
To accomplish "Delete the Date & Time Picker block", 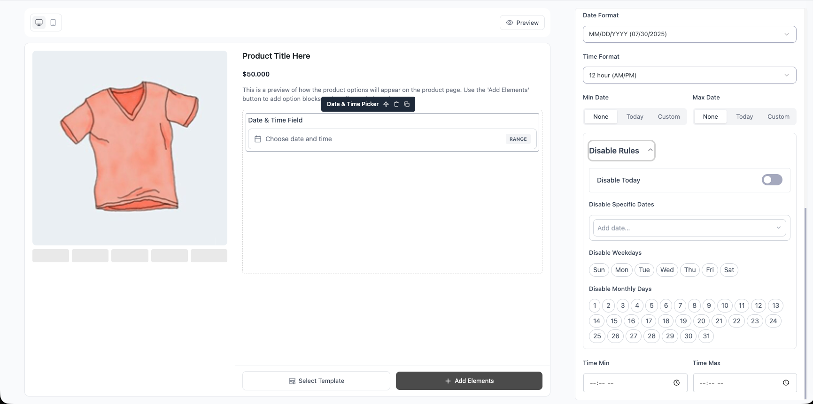I will [396, 104].
